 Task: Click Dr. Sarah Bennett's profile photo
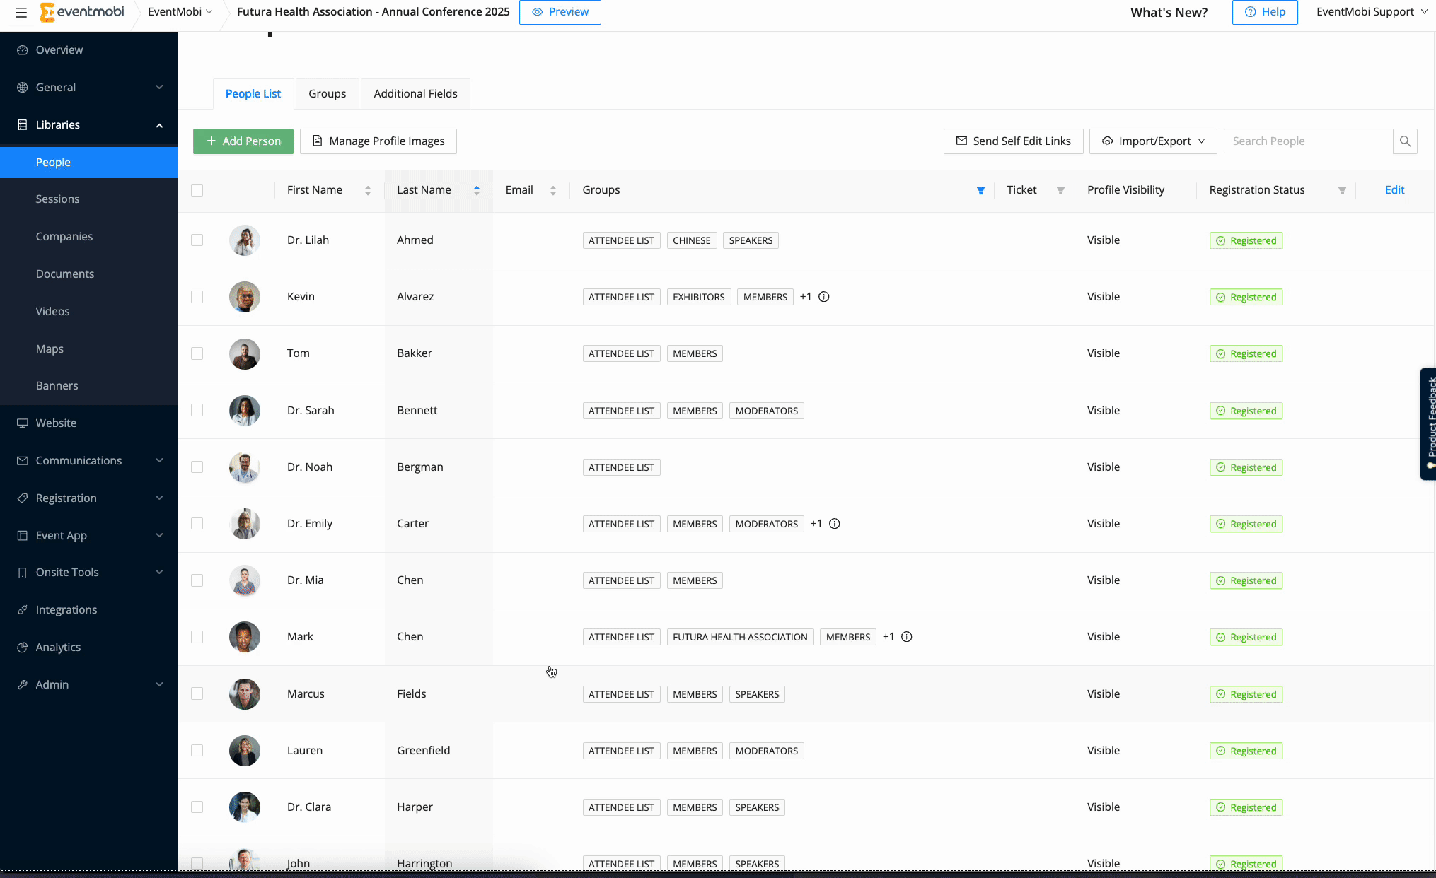click(x=245, y=411)
